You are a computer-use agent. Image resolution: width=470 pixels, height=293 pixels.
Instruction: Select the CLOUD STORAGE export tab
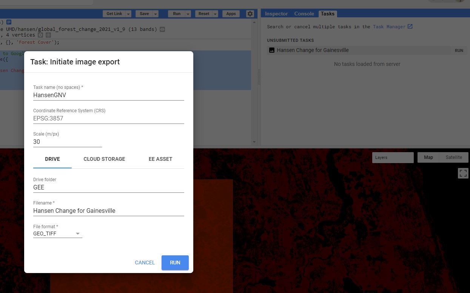coord(104,159)
